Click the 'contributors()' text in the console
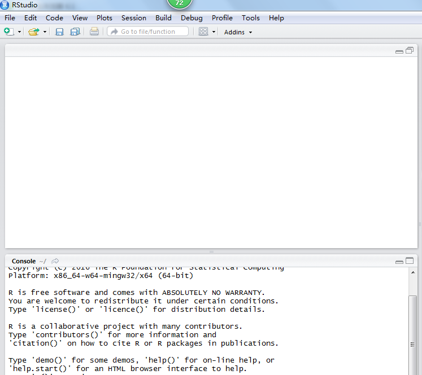Screen dimensions: 422x375 pos(67,335)
